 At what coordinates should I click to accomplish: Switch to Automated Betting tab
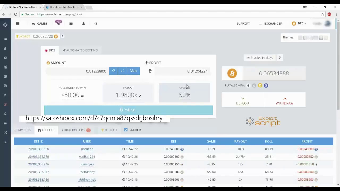pos(80,50)
